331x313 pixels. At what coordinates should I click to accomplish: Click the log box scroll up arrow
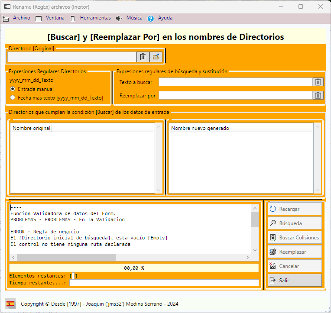tap(255, 208)
